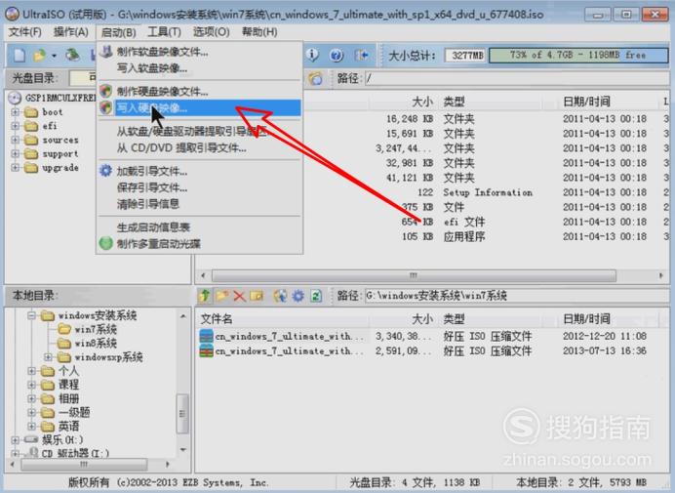This screenshot has height=493, width=675.
Task: Click the Open CD/DVD disc toolbar icon
Action: [72, 55]
